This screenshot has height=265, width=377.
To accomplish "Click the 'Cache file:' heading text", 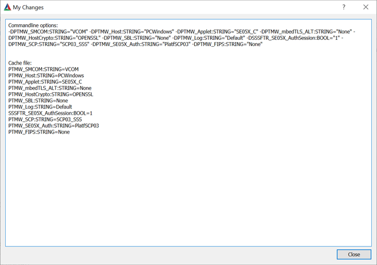I will [20, 63].
